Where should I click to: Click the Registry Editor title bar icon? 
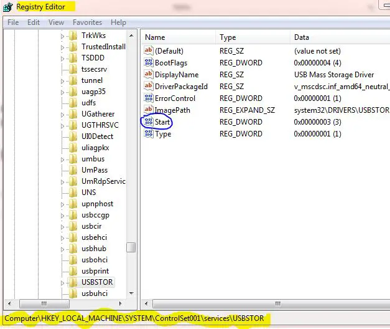pos(7,7)
